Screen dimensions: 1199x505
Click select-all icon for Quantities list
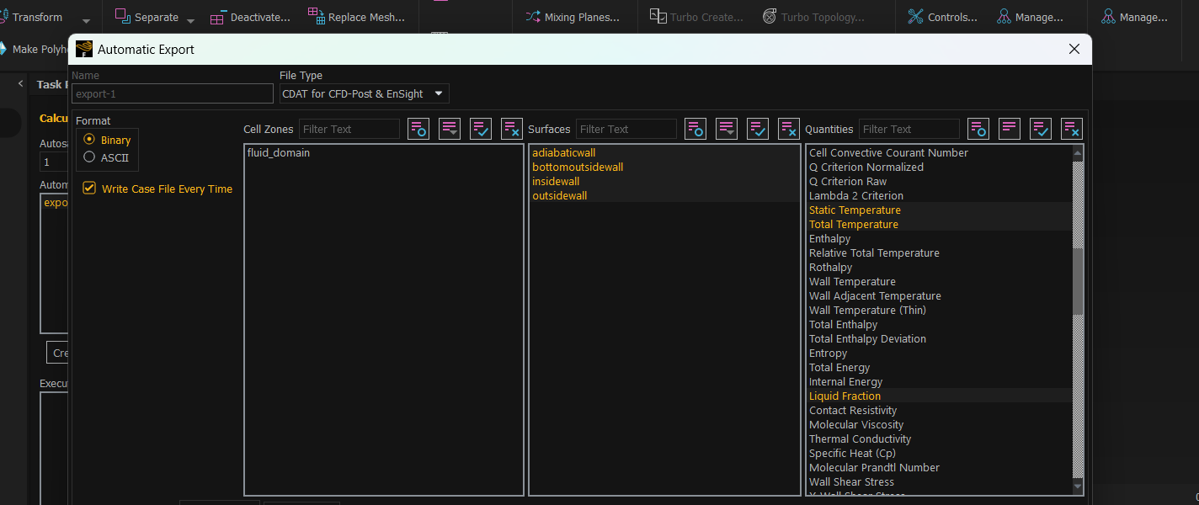click(x=1041, y=129)
